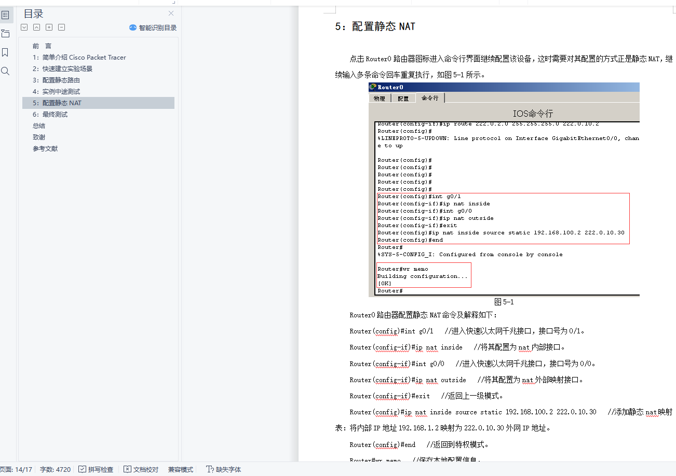Select the highlighted 5: 配置静态 NAT entry
Screen dimensions: 676x476
[98, 103]
